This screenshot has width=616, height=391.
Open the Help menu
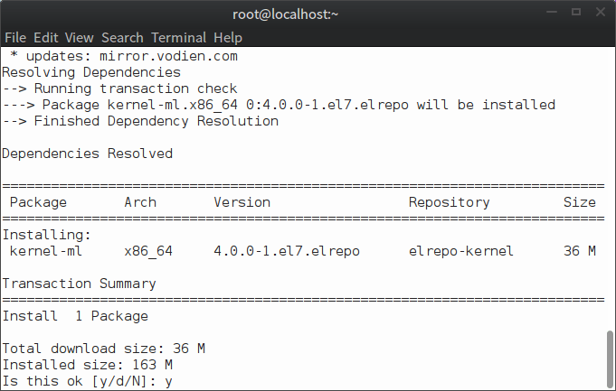tap(228, 38)
